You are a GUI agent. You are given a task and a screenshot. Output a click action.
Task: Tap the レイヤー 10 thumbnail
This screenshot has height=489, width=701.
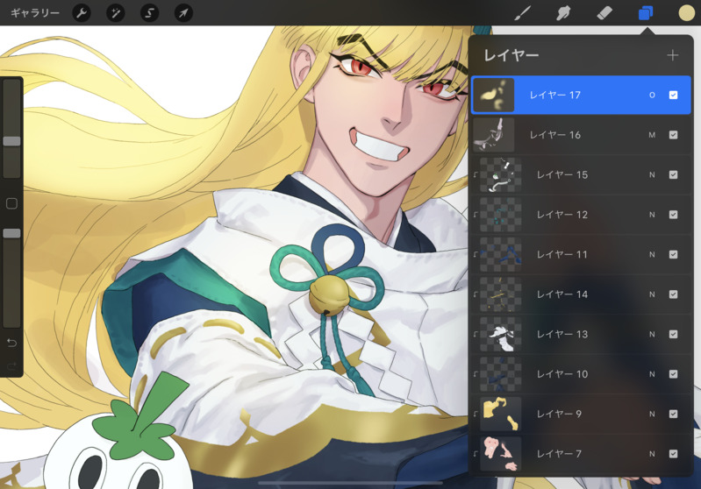point(501,374)
